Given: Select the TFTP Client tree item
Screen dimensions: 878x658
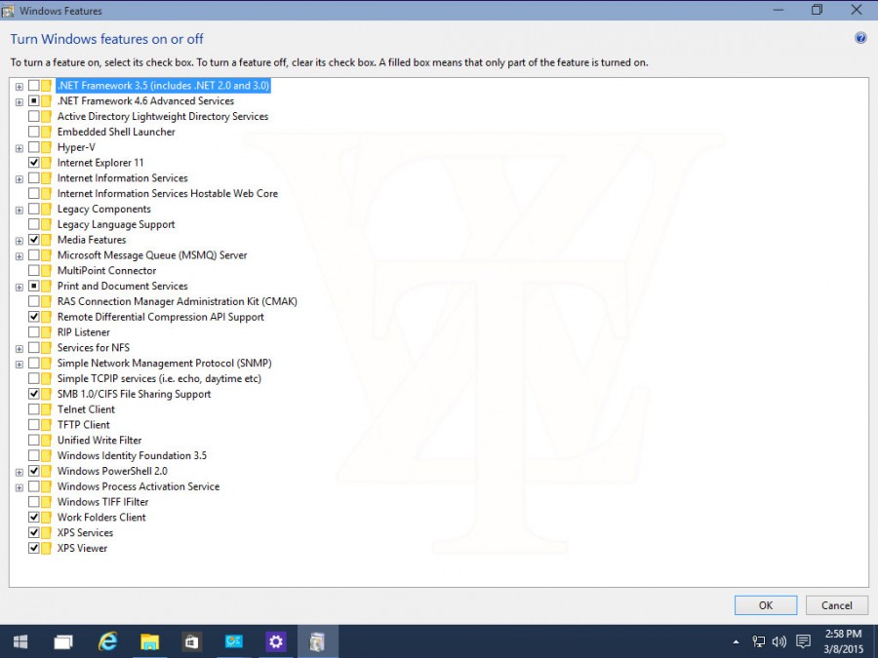Looking at the screenshot, I should pos(84,425).
